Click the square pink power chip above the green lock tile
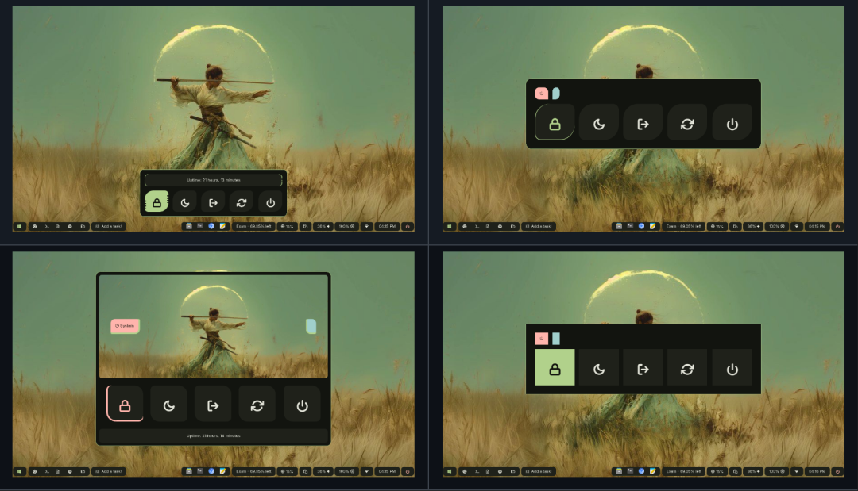 tap(541, 339)
